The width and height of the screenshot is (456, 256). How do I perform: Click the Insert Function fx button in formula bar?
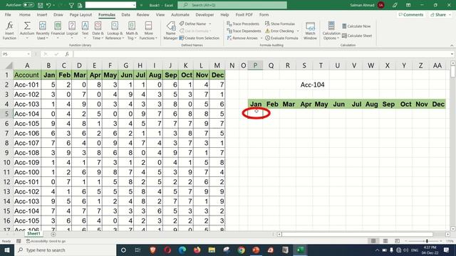67,54
